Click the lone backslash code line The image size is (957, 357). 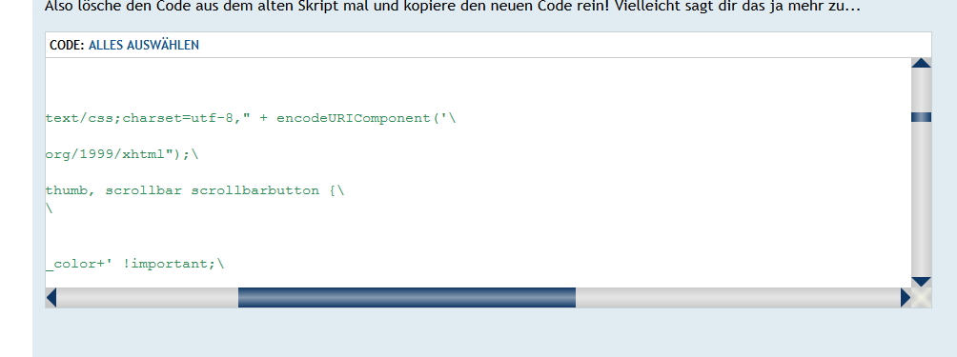pyautogui.click(x=49, y=208)
